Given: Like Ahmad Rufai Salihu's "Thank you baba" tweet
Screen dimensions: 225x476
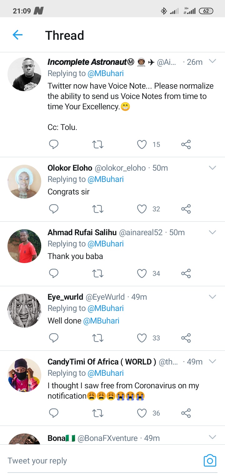Looking at the screenshot, I should 142,273.
